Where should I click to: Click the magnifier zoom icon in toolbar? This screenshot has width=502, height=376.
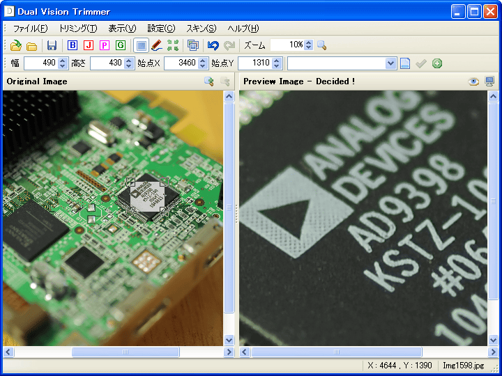click(321, 45)
